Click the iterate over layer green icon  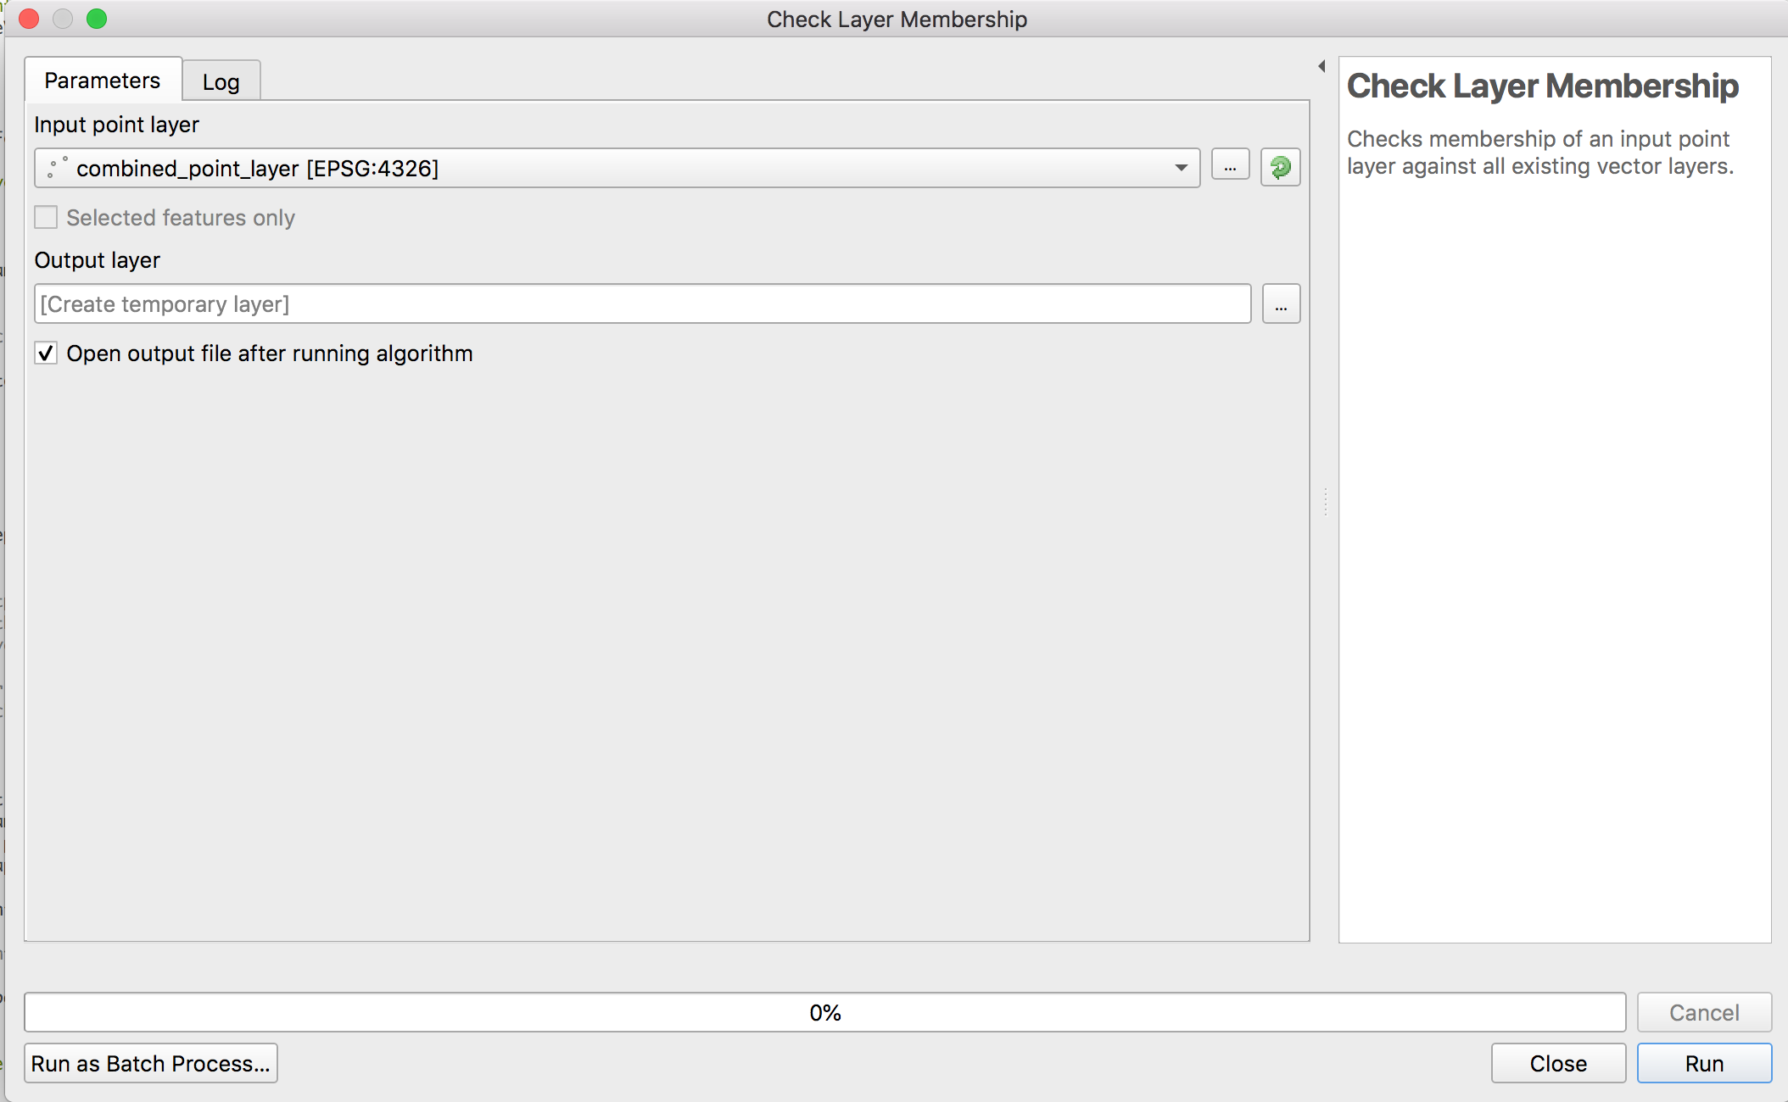point(1280,166)
